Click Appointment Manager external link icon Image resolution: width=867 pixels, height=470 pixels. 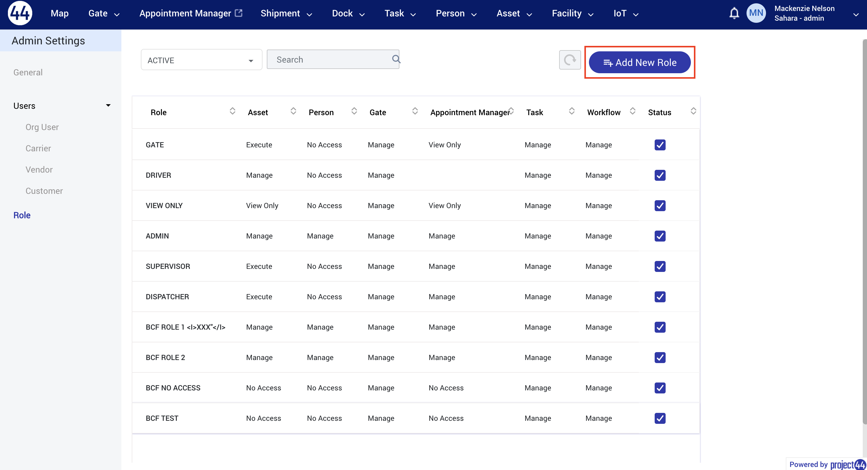[239, 13]
